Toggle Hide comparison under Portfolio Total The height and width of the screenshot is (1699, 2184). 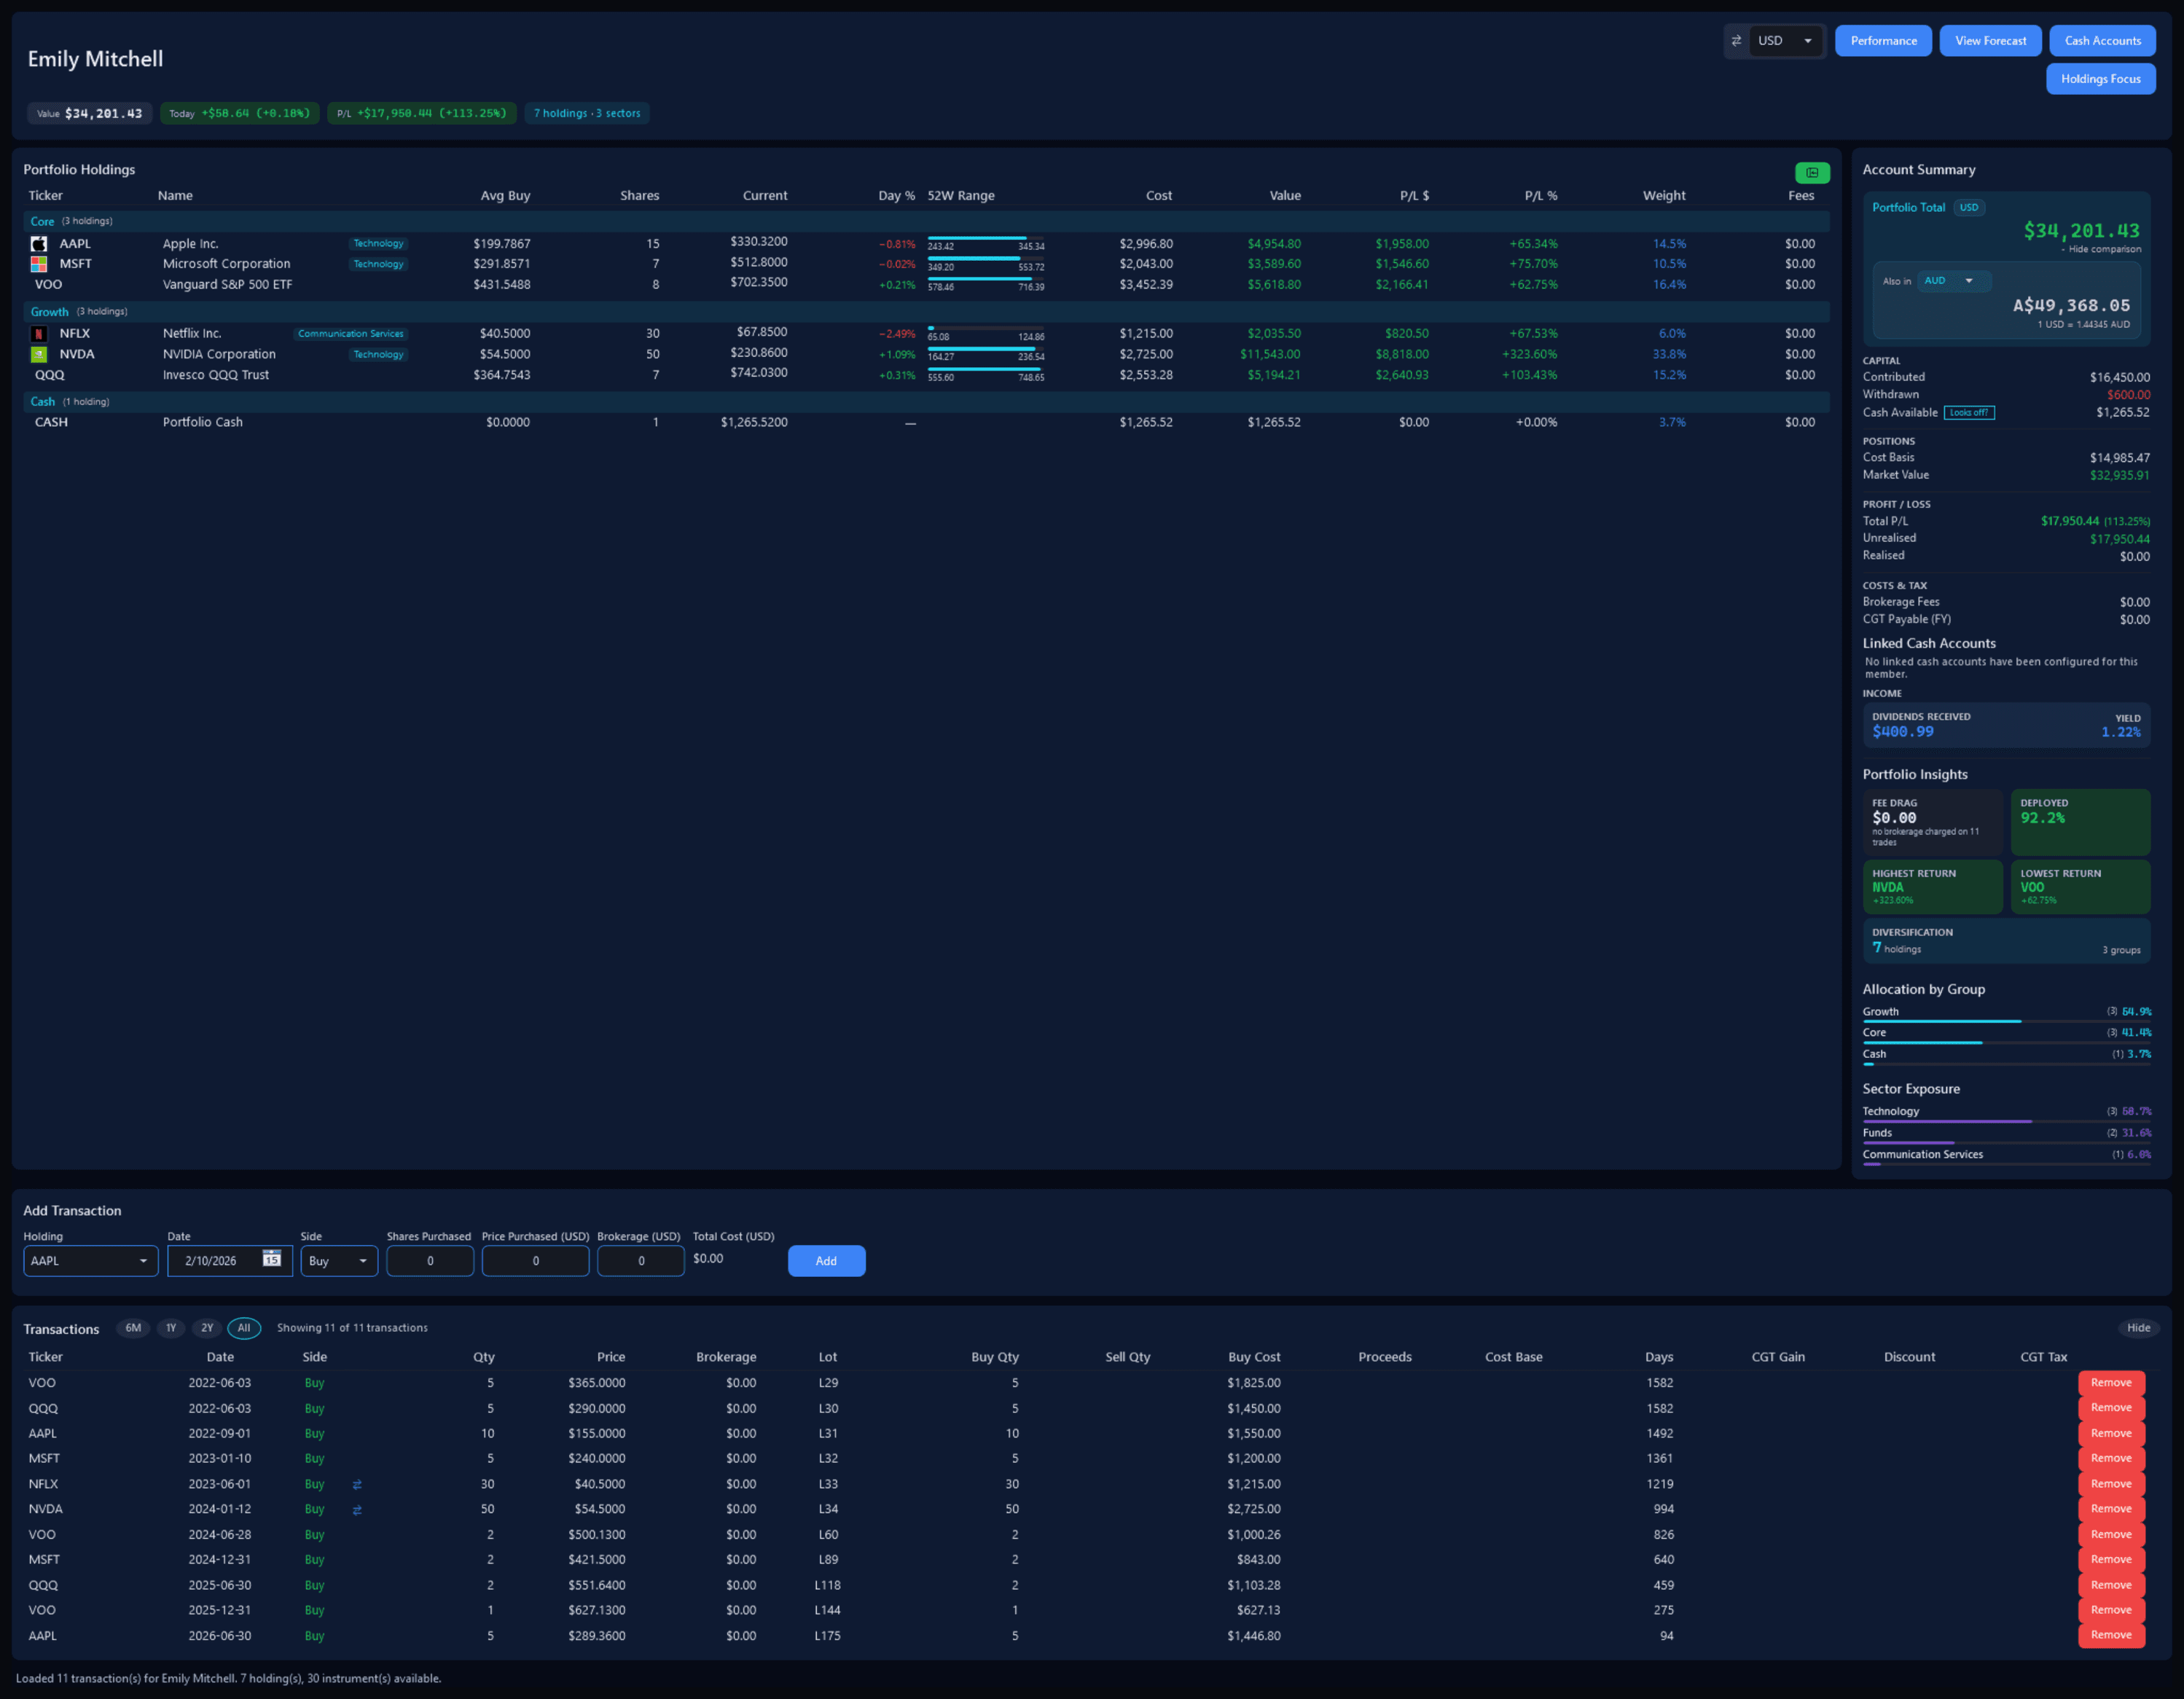2101,249
